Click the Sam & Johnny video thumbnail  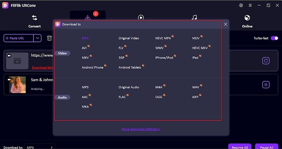[17, 85]
